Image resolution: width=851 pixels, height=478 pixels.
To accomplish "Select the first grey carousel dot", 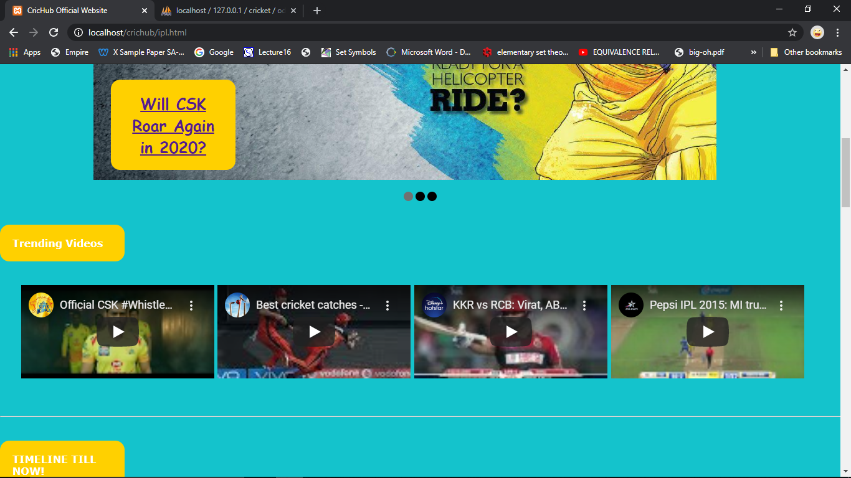I will (x=408, y=197).
